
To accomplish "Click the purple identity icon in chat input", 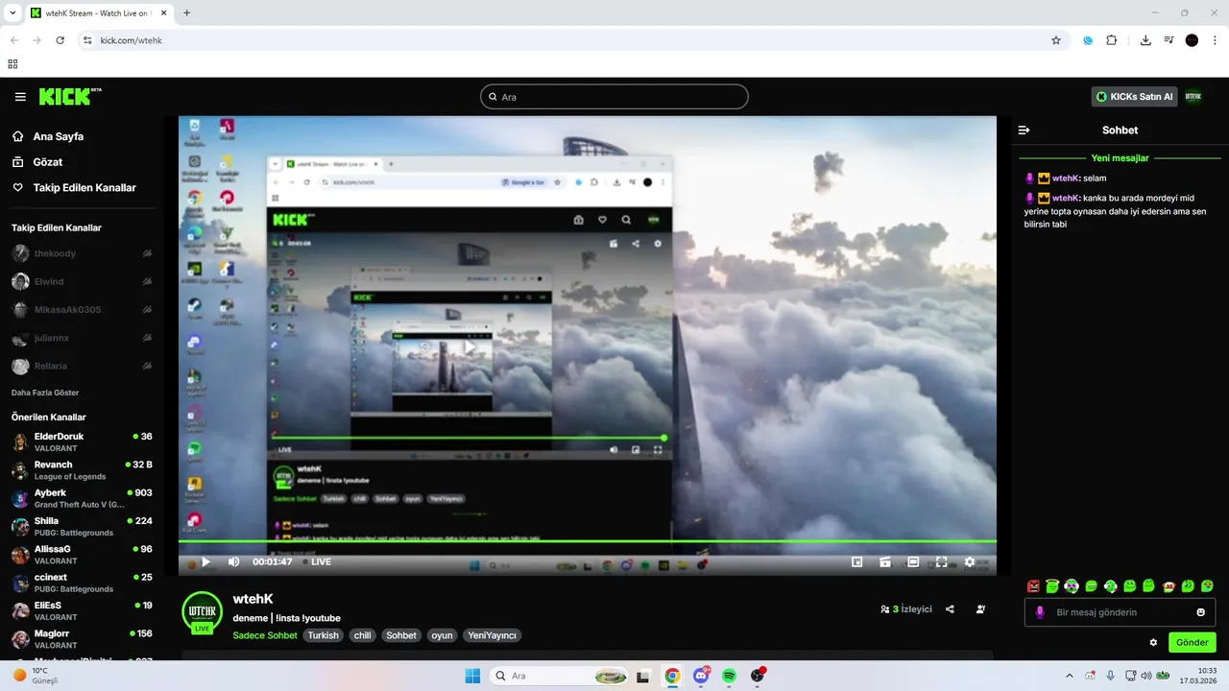I will click(x=1040, y=612).
